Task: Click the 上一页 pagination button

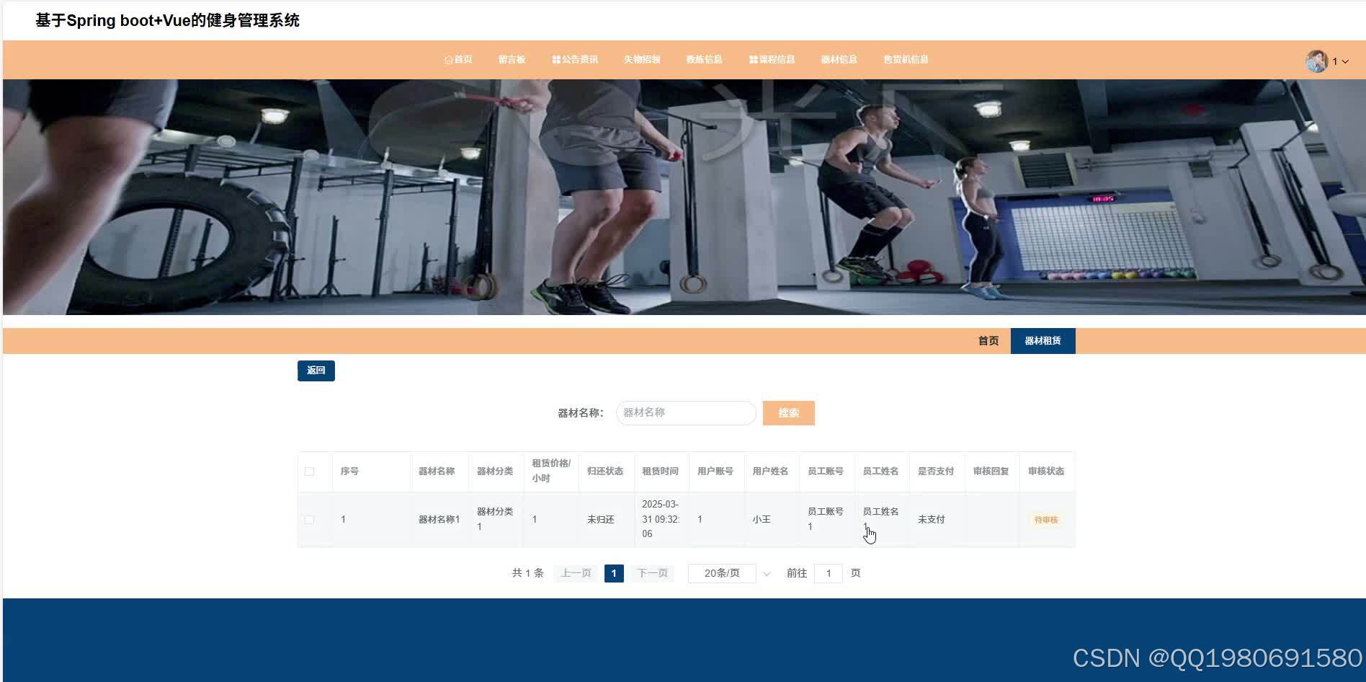Action: tap(576, 574)
